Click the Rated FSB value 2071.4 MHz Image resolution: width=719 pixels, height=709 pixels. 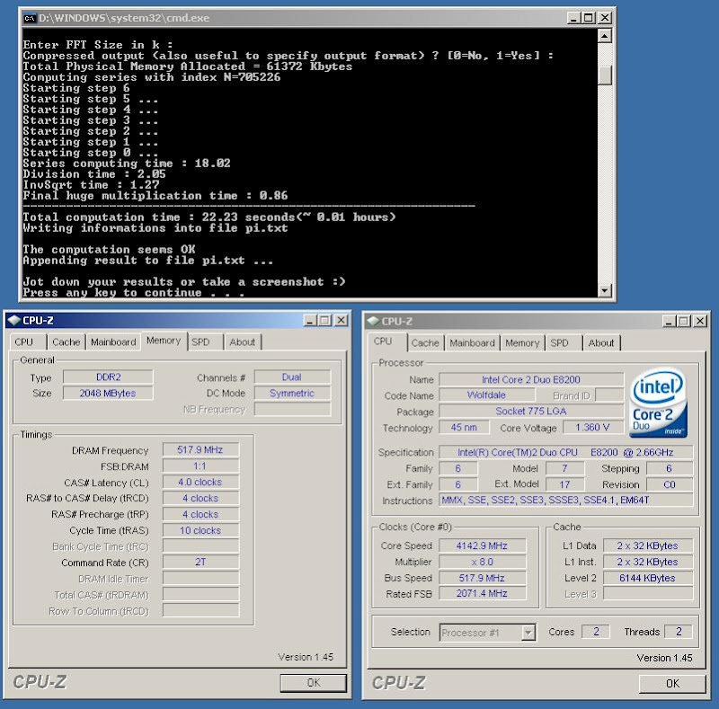click(x=482, y=593)
